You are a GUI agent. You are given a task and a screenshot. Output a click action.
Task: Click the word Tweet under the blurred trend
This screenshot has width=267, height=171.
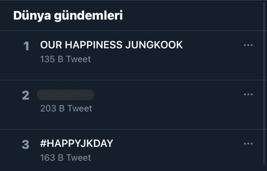click(x=79, y=108)
